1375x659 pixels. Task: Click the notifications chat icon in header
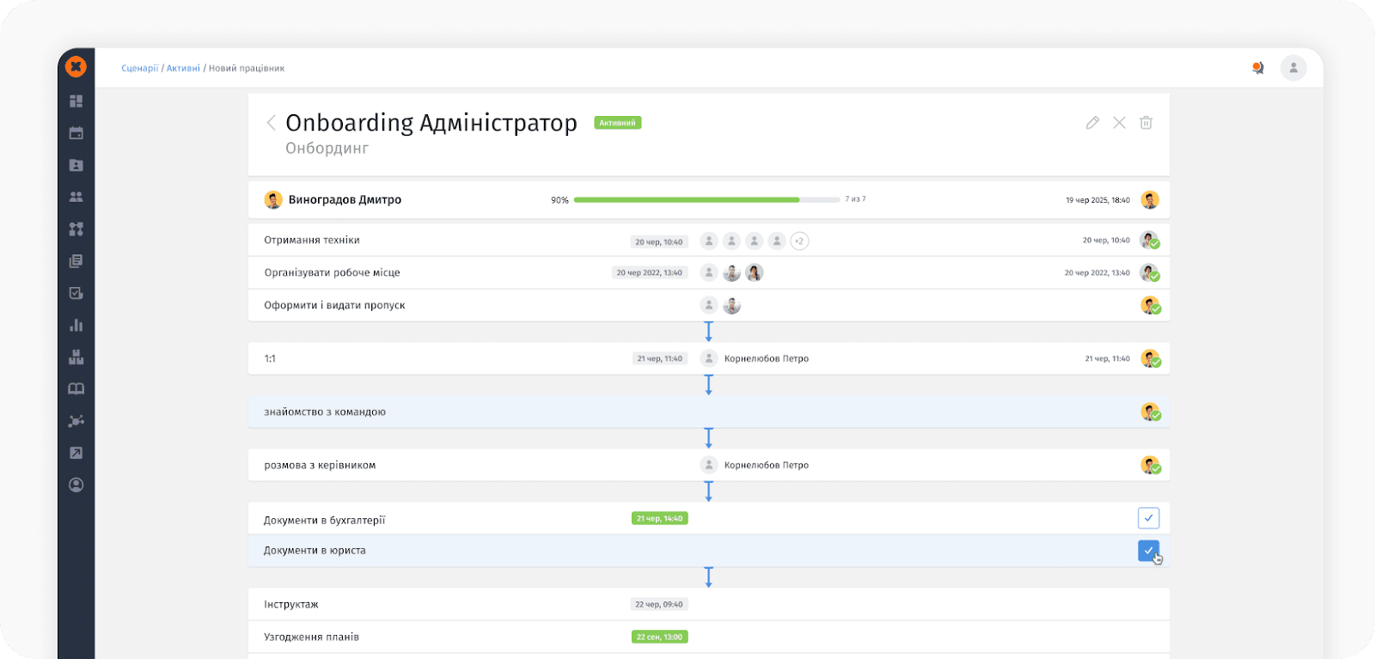point(1258,68)
